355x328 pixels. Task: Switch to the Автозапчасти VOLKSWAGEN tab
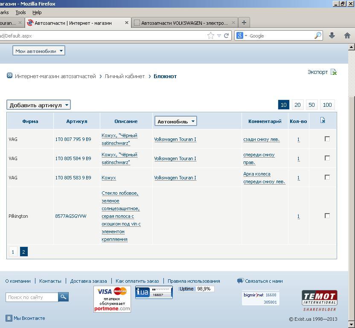point(184,23)
